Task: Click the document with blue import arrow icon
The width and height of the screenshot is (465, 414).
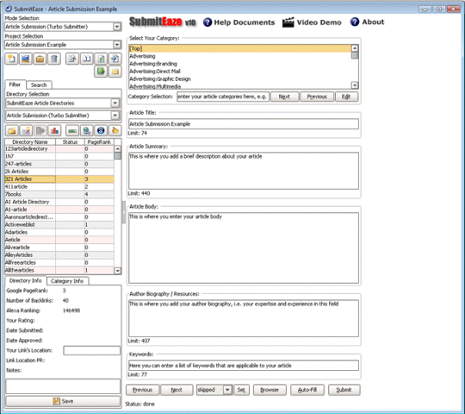Action: (x=115, y=59)
